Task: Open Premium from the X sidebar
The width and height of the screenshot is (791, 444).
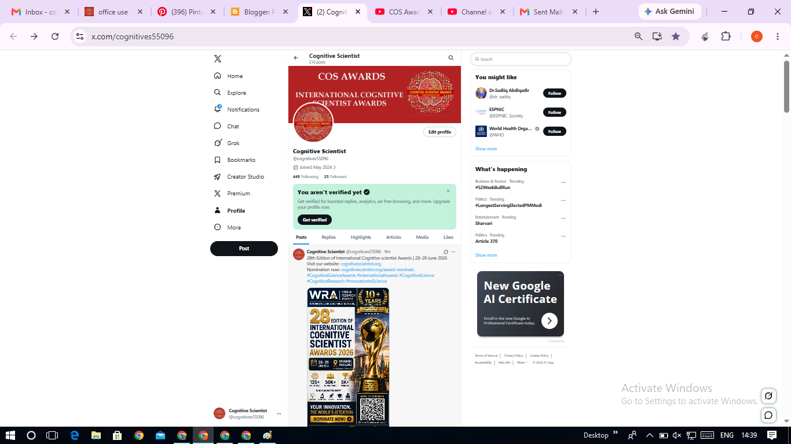Action: (232, 193)
